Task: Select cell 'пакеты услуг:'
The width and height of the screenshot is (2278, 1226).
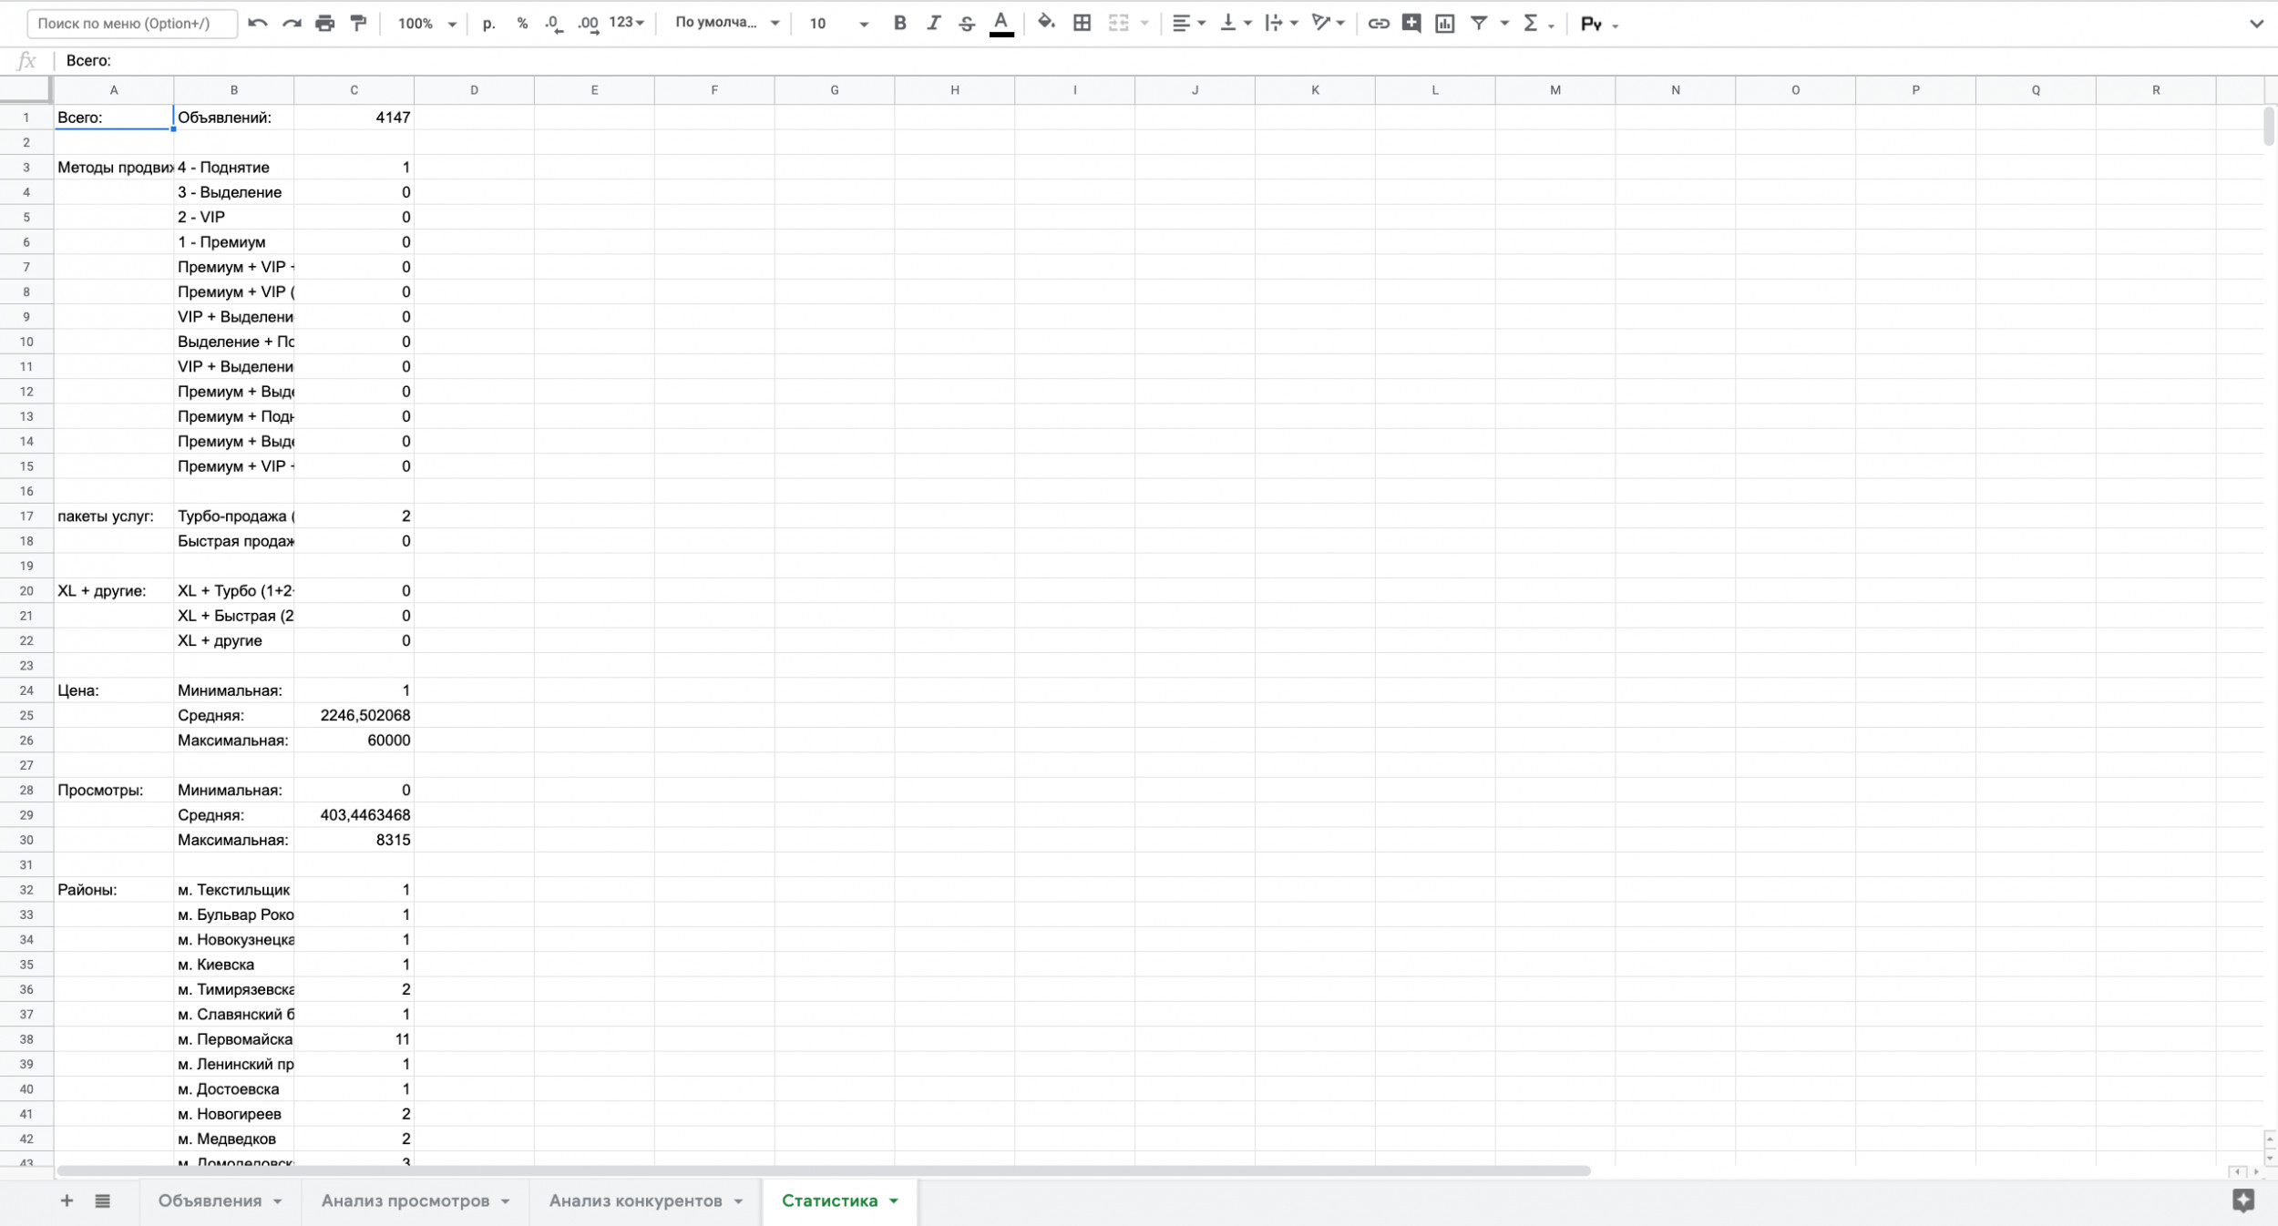Action: point(113,516)
